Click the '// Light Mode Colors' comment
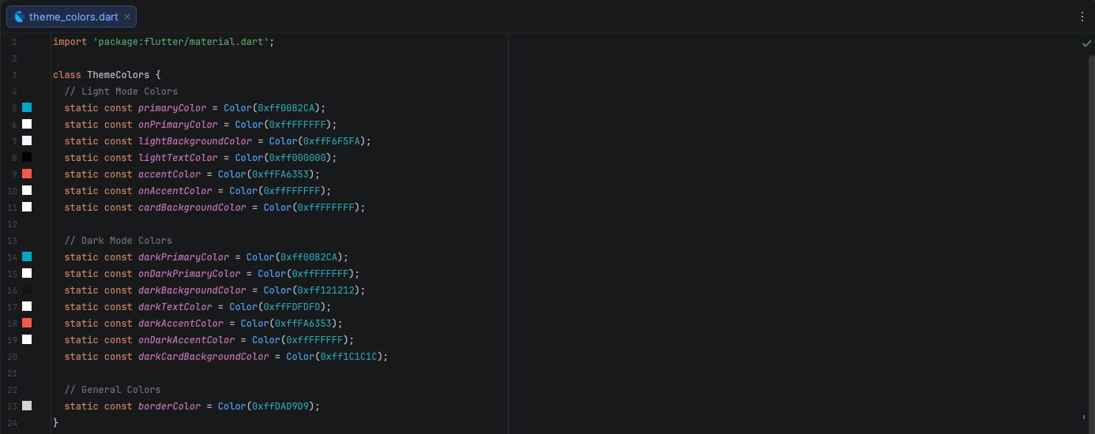1095x434 pixels. (122, 92)
